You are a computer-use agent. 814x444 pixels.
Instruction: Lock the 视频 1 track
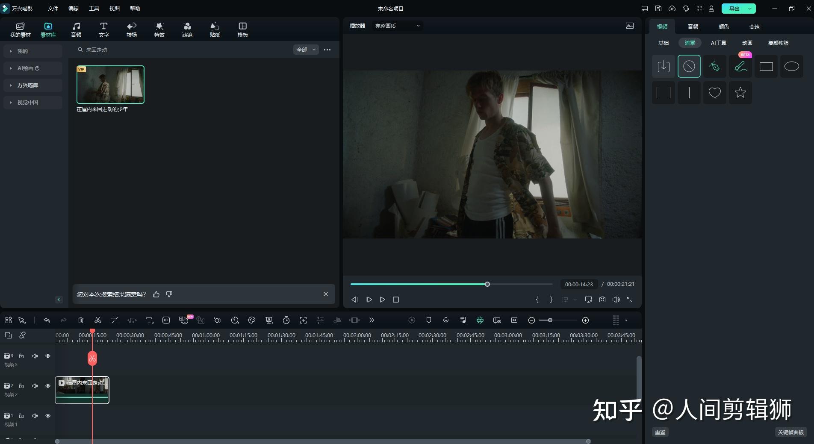(x=21, y=416)
